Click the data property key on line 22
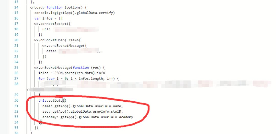 coord(51,51)
